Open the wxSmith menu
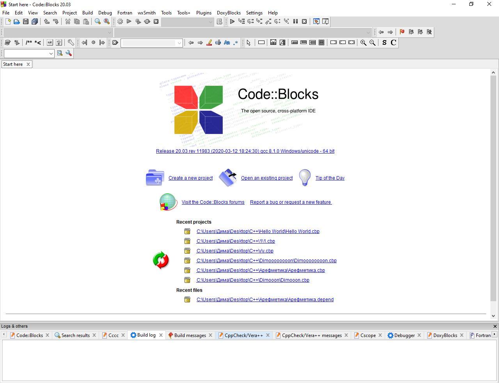This screenshot has height=383, width=499. [147, 13]
